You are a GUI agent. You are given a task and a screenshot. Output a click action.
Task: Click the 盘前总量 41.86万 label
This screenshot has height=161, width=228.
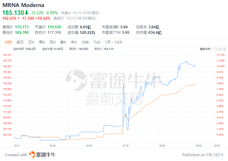[53, 49]
